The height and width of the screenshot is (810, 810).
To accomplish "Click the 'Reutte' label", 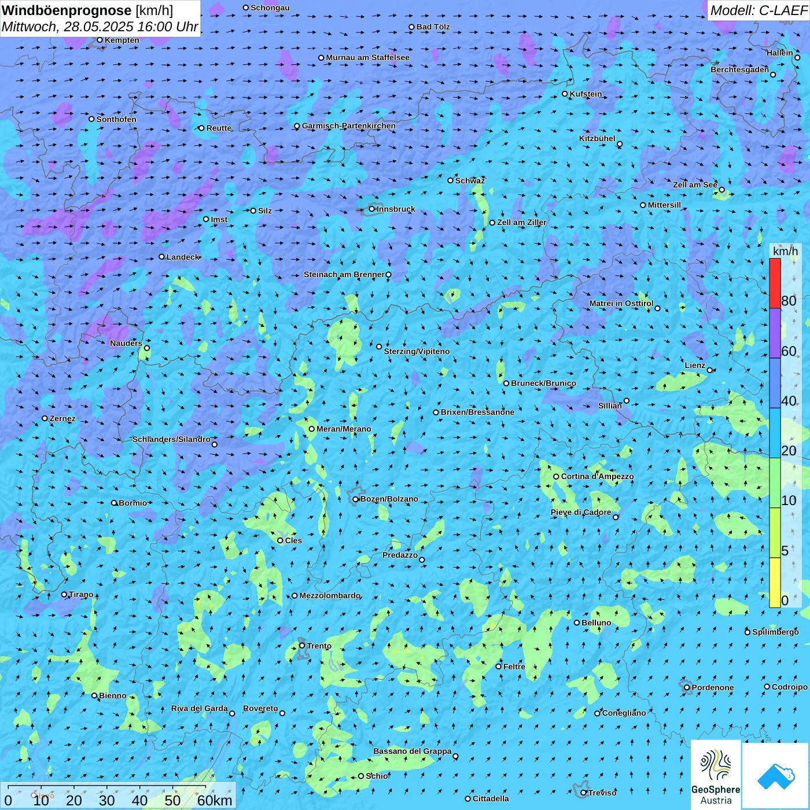I will pos(219,128).
